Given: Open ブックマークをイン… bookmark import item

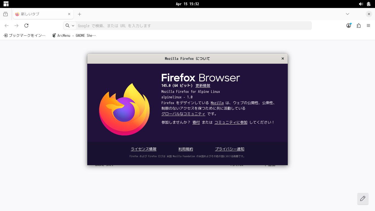Looking at the screenshot, I should coord(24,35).
